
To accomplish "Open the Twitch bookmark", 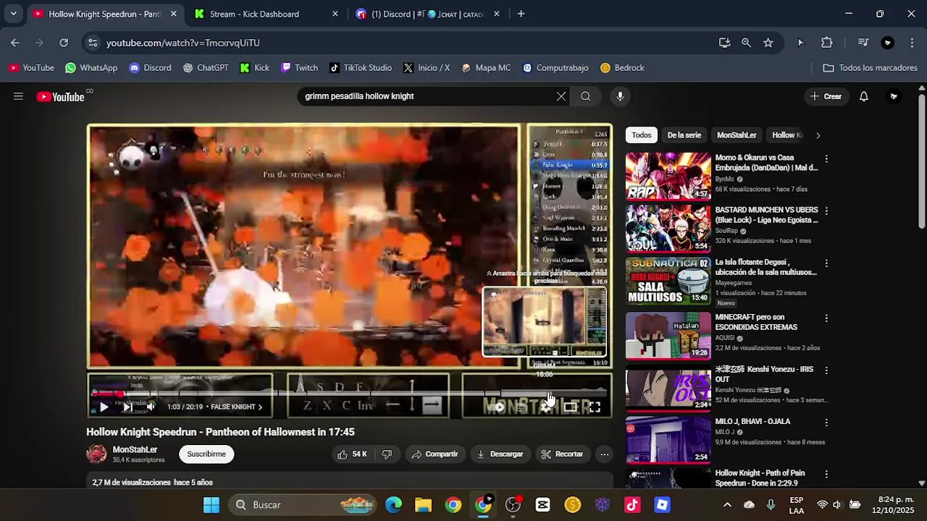I will 299,68.
